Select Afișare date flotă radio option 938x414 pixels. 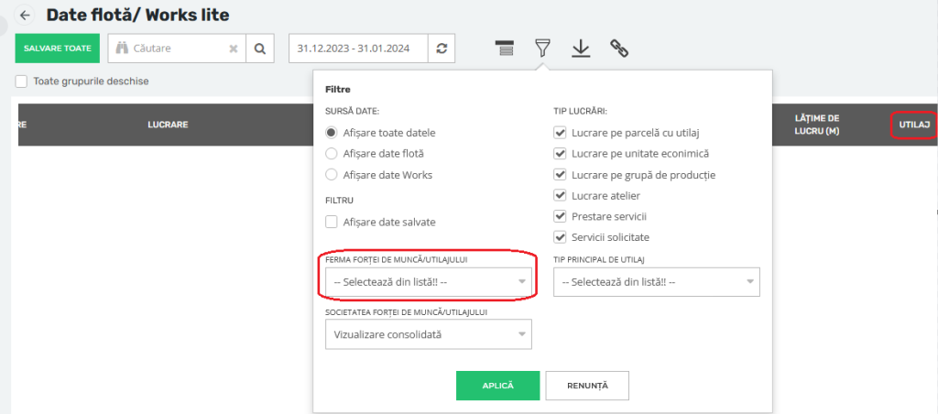click(x=332, y=154)
